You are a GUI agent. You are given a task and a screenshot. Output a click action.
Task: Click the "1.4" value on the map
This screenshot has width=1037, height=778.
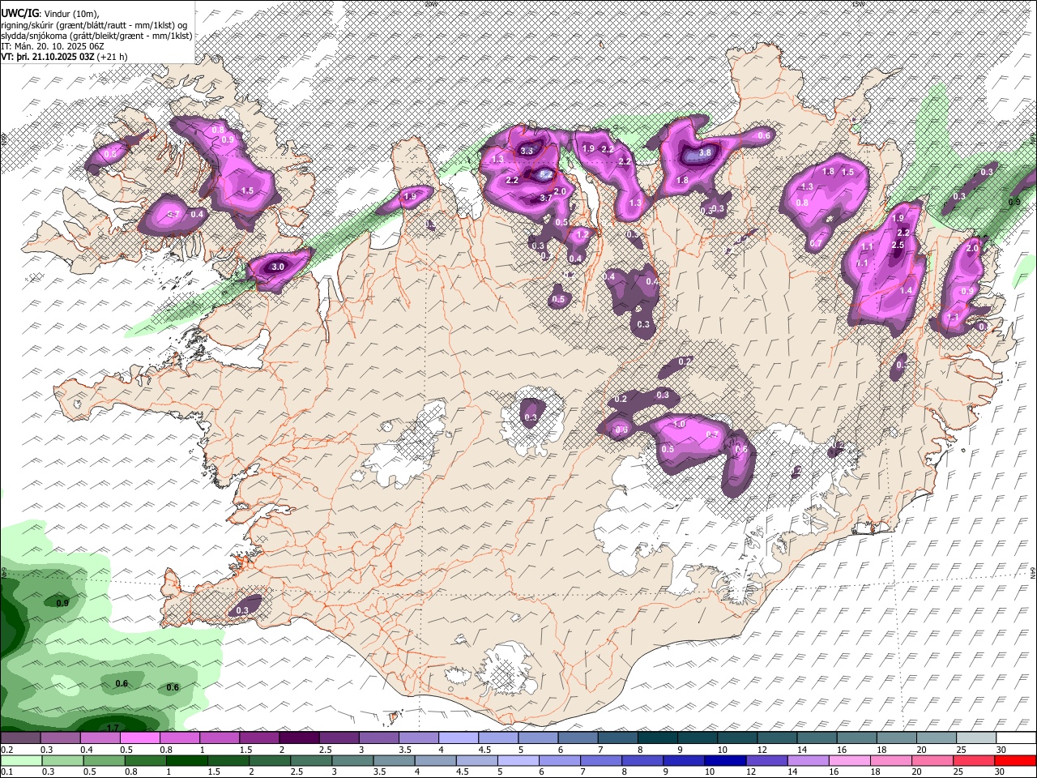tap(907, 290)
